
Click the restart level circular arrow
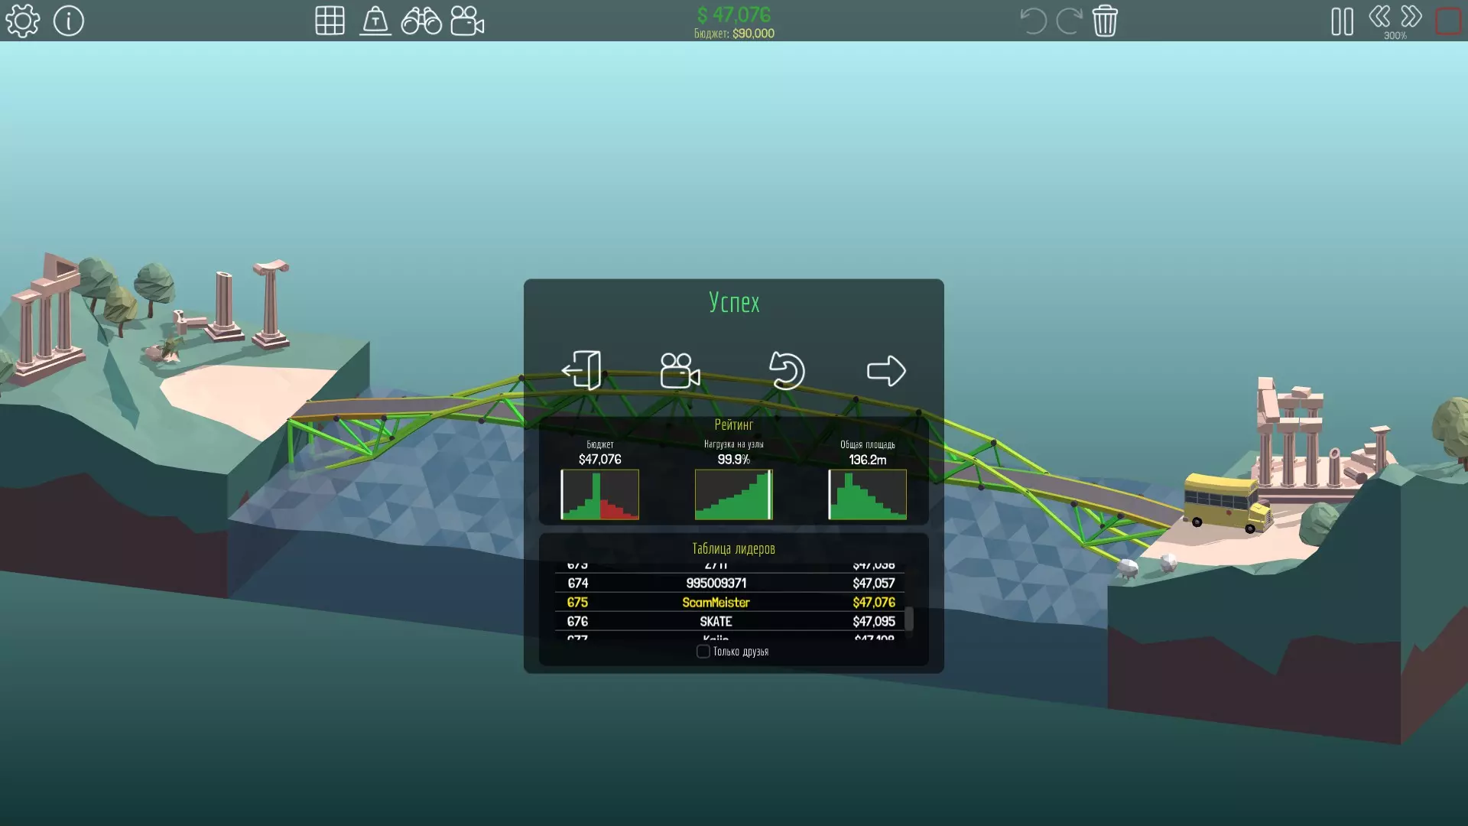(787, 371)
